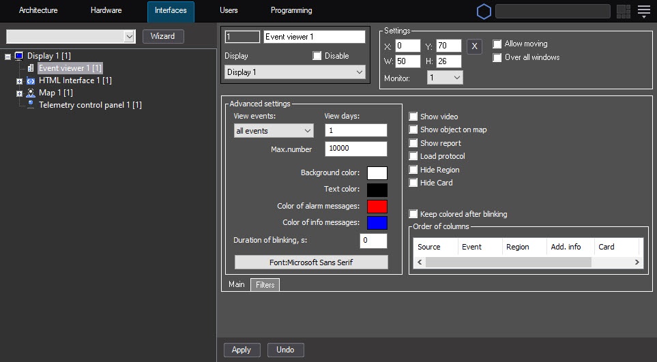
Task: Open the hamburger menu icon
Action: [x=643, y=11]
